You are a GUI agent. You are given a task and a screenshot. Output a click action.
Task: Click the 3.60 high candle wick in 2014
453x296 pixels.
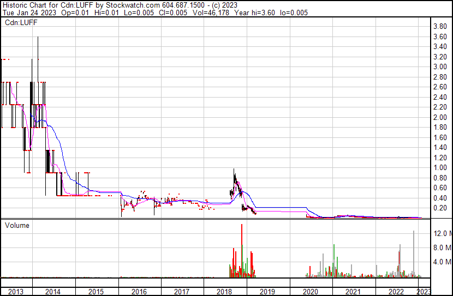coord(38,38)
